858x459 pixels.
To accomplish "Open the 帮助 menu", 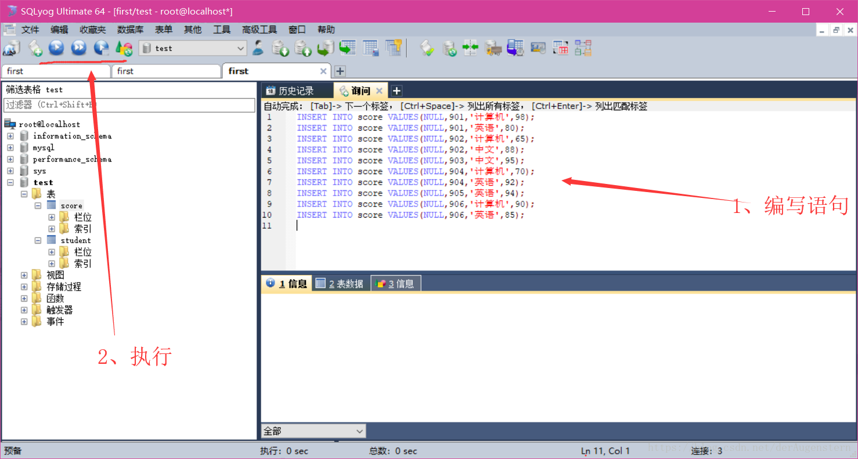I will 326,30.
